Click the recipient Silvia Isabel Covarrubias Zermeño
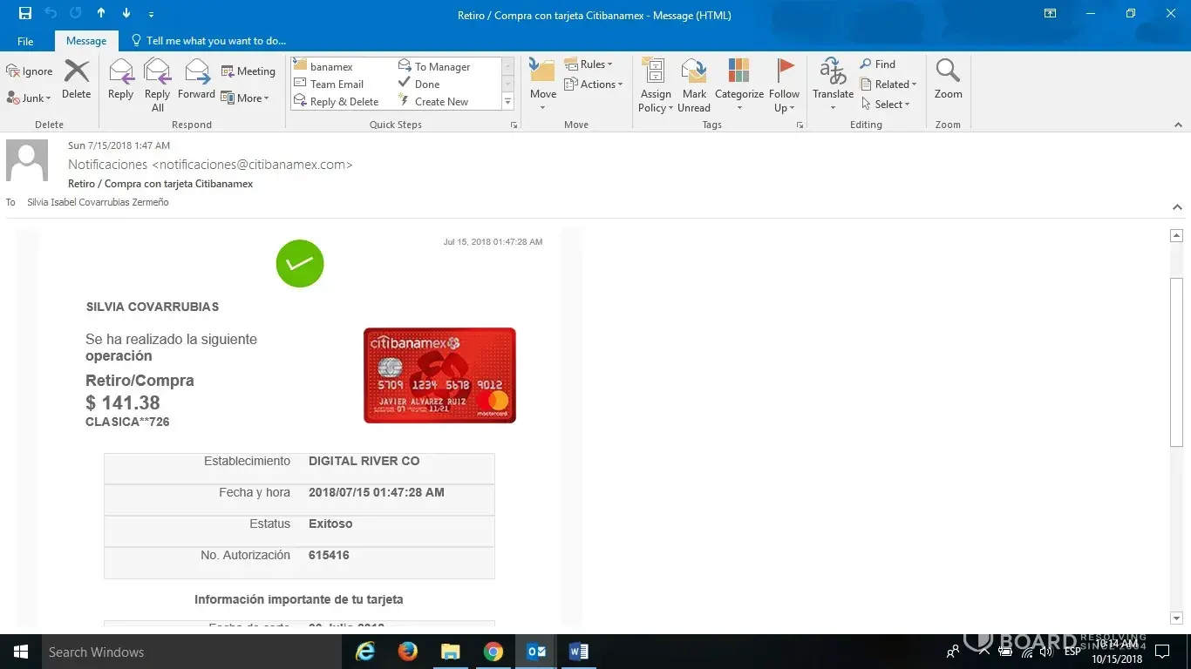 [x=98, y=202]
